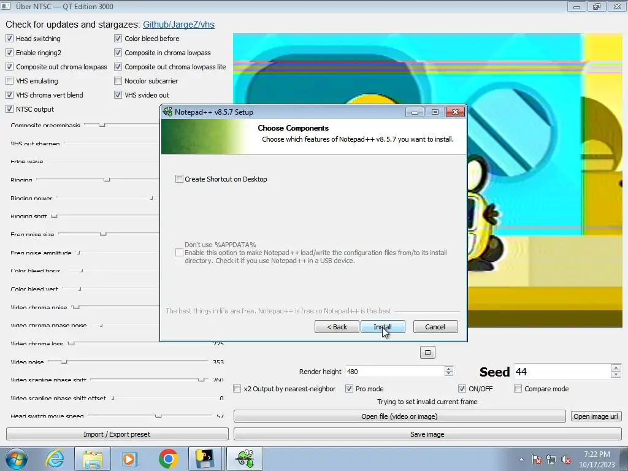Launch Internet Explorer from taskbar
Image resolution: width=628 pixels, height=471 pixels.
[x=55, y=459]
